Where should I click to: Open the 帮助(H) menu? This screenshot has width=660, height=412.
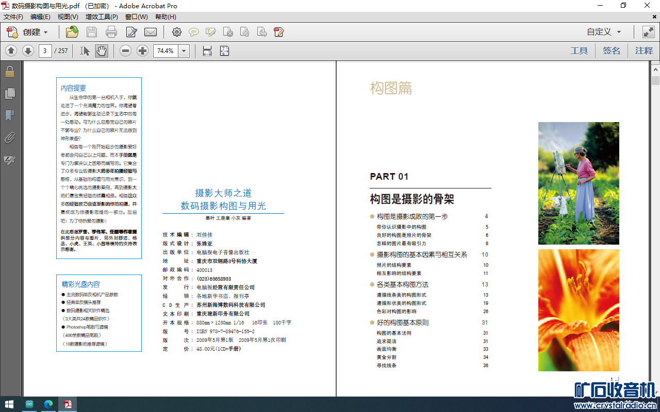coord(166,17)
